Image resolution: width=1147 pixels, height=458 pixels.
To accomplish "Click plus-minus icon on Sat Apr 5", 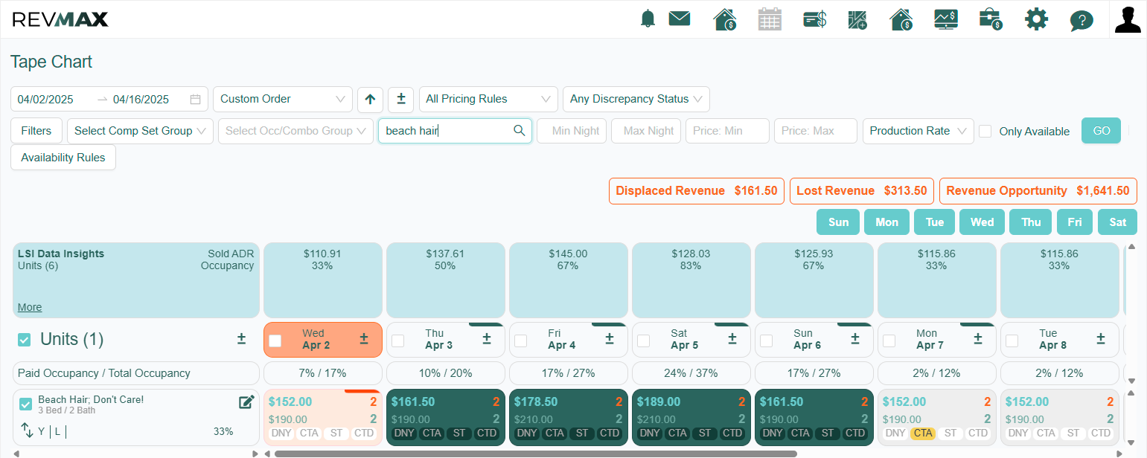I will click(732, 339).
